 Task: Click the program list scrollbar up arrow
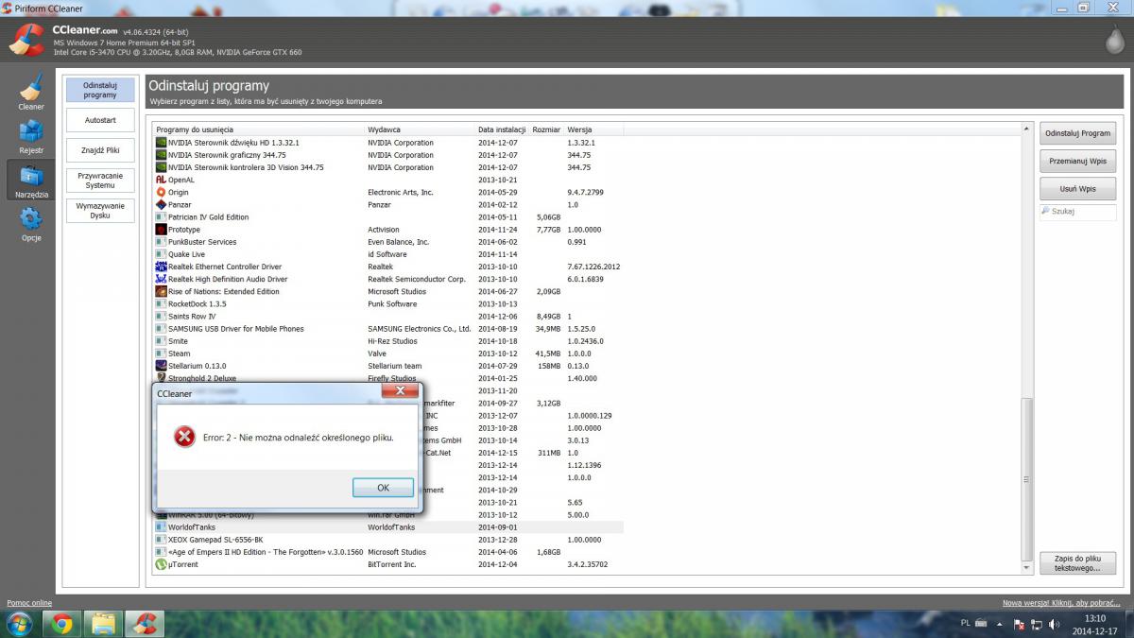click(1027, 128)
